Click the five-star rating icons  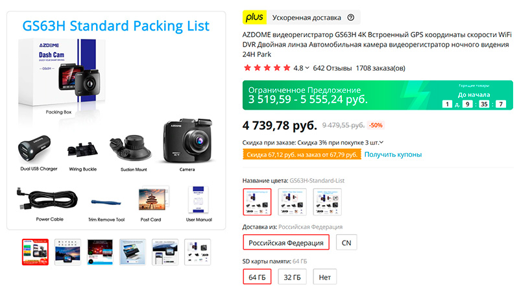pos(267,67)
